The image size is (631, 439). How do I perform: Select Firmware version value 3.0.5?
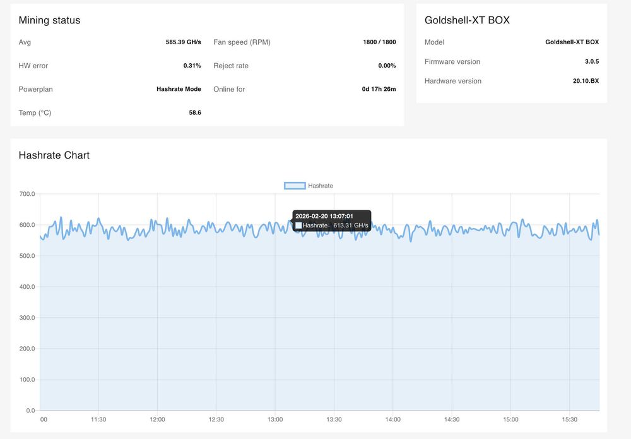click(x=592, y=61)
